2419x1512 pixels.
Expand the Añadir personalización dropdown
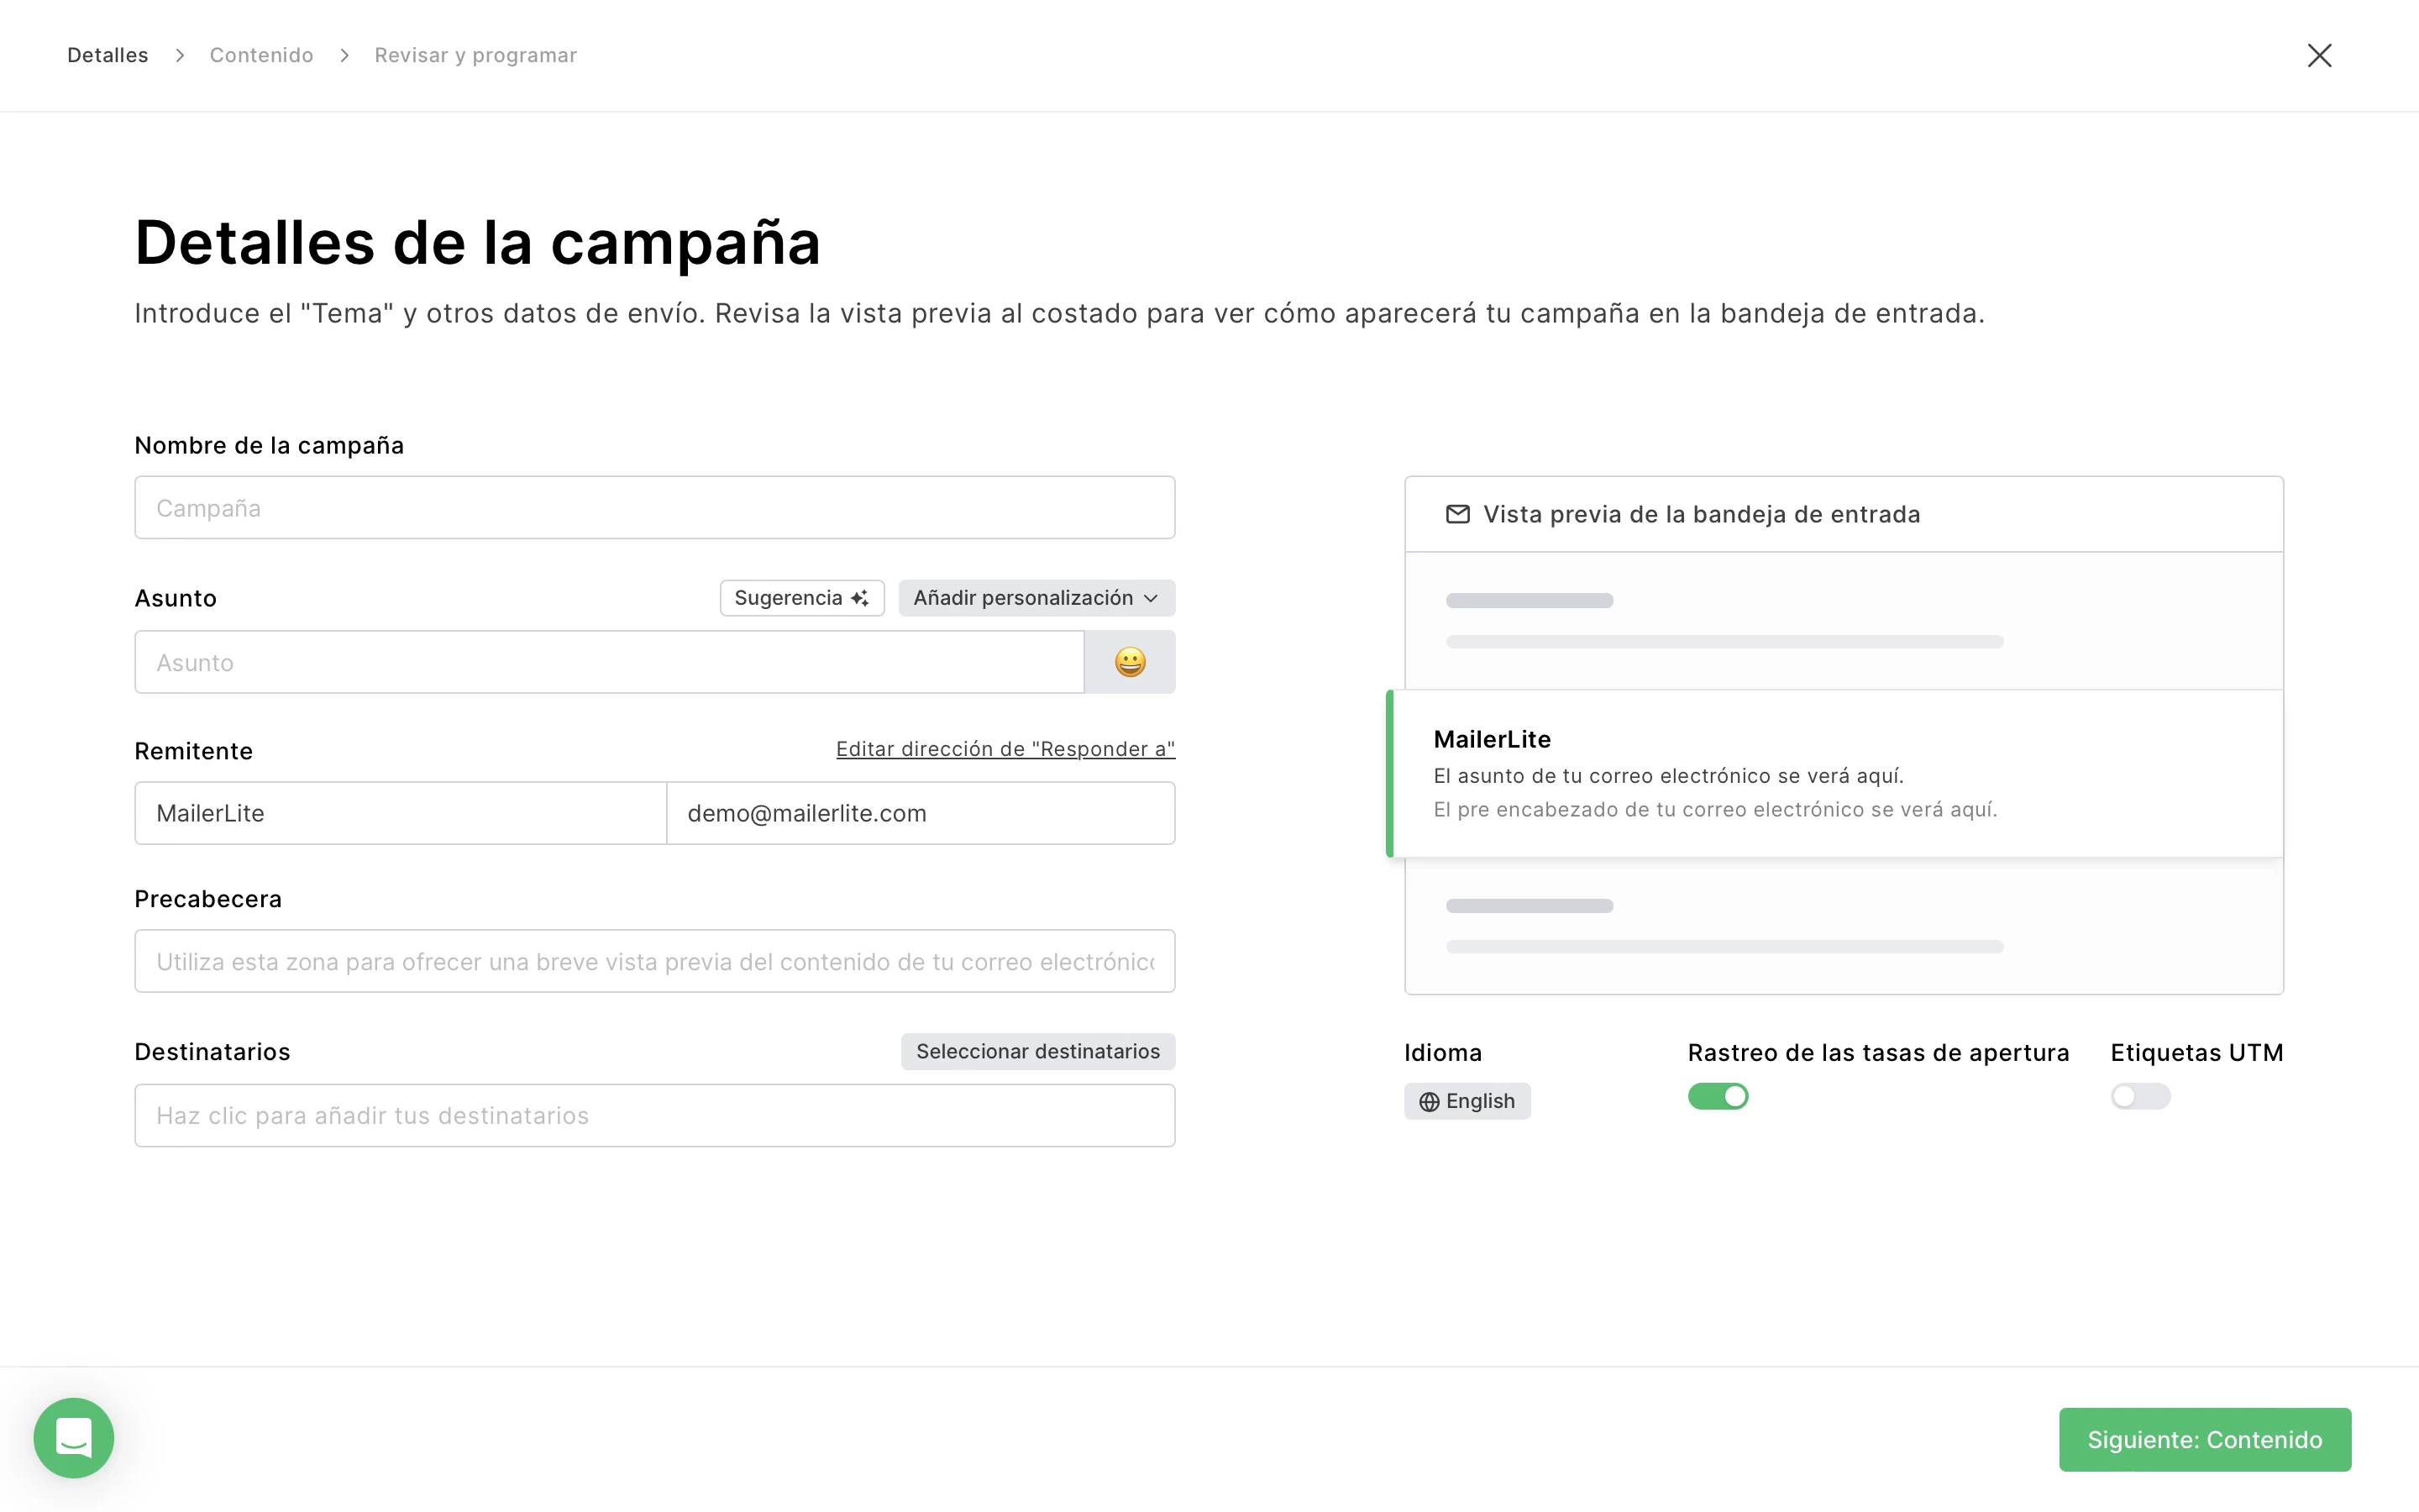point(1036,598)
